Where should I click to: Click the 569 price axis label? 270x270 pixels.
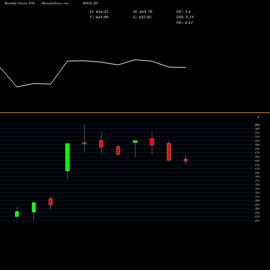coord(257,129)
